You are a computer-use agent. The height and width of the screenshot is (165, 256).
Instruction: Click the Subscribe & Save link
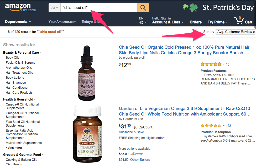click(x=131, y=132)
